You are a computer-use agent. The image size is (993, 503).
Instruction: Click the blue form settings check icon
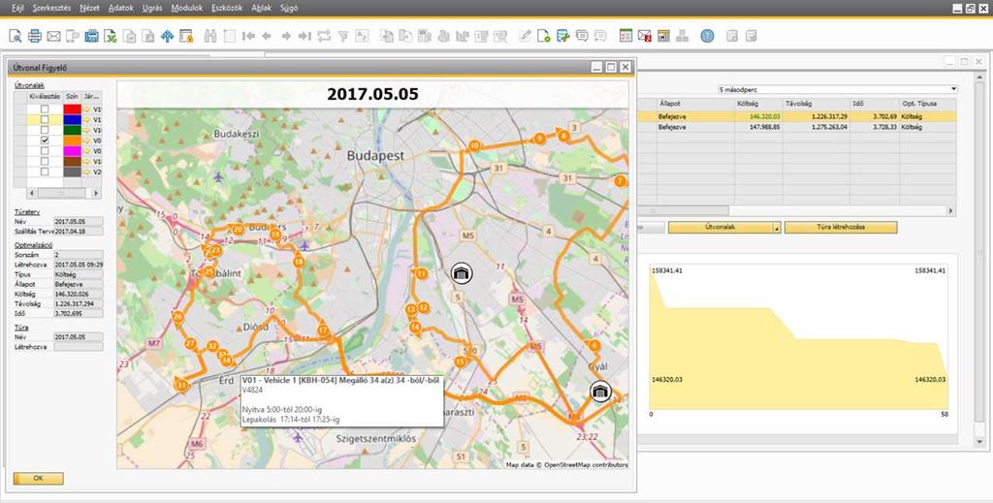562,36
